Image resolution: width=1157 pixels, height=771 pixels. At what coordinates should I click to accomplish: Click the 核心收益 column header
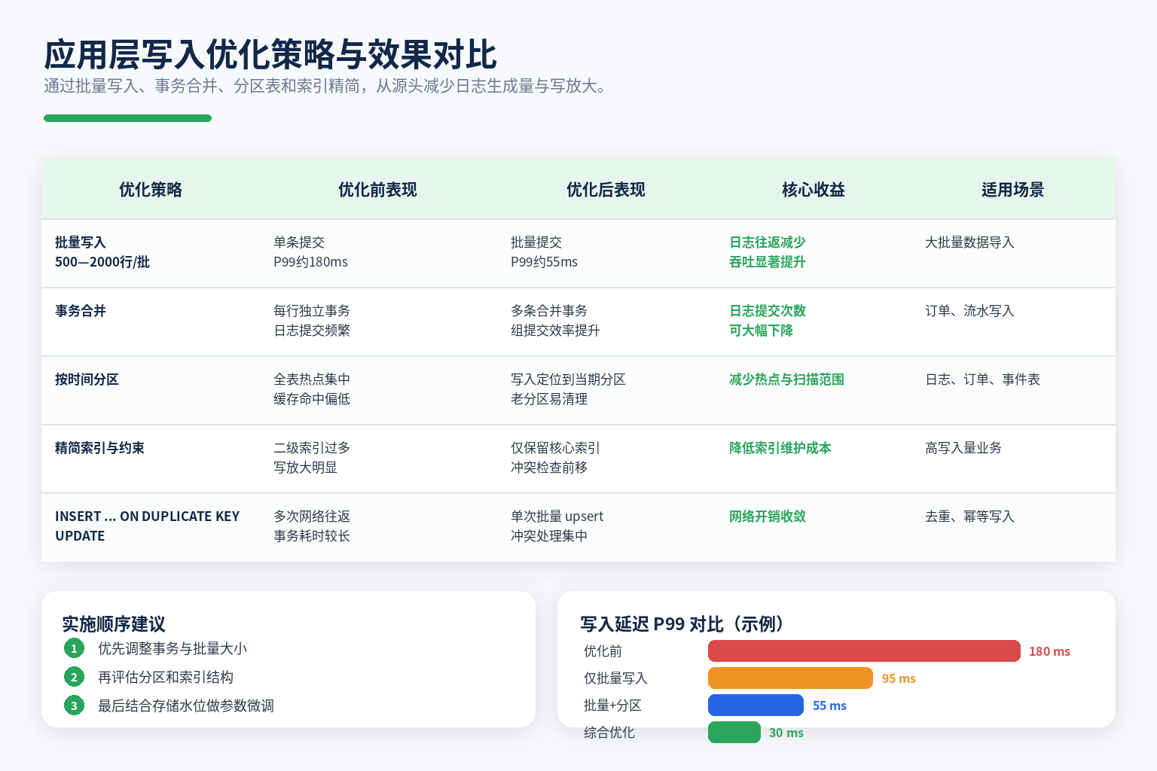[x=814, y=190]
